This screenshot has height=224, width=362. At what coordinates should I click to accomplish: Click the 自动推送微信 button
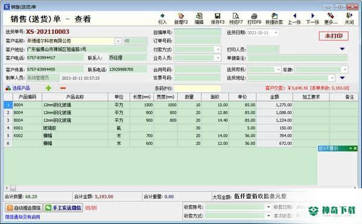pos(24,208)
